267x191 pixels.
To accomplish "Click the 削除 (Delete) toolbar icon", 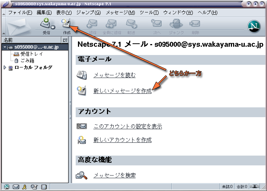I will click(195, 23).
